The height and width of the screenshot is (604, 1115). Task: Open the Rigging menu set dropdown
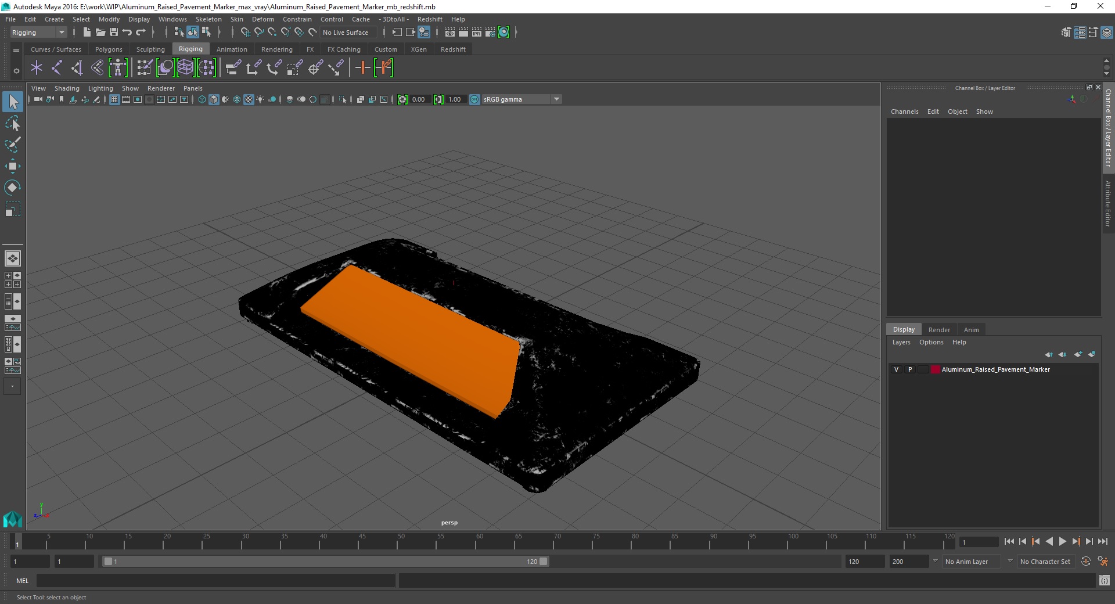[x=38, y=33]
